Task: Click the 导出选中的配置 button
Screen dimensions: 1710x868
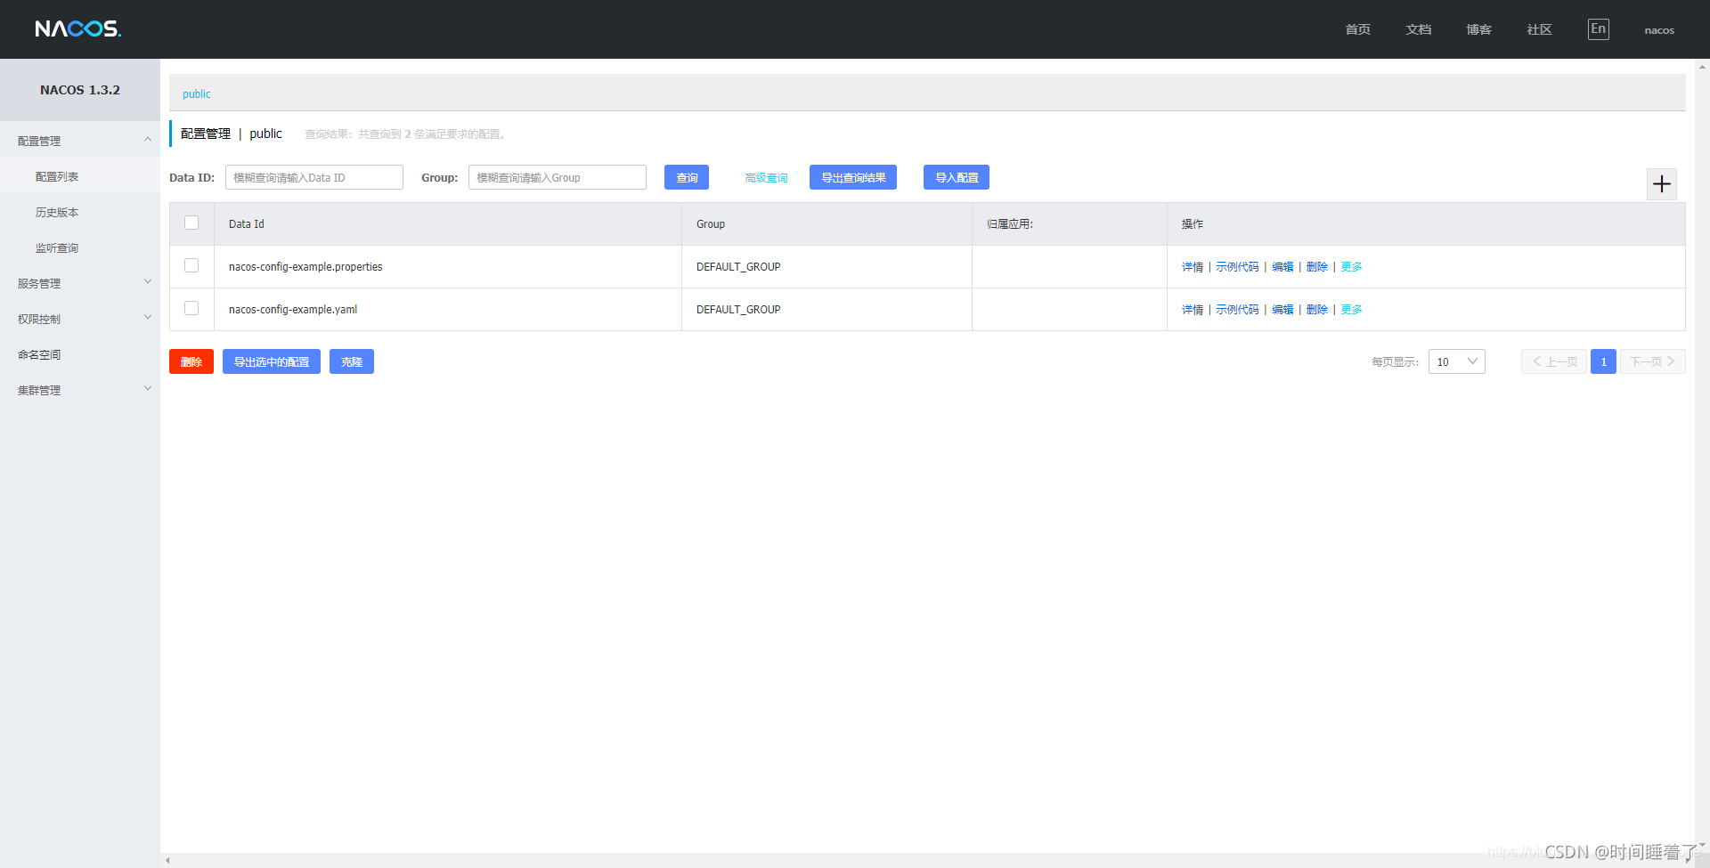Action: point(272,361)
